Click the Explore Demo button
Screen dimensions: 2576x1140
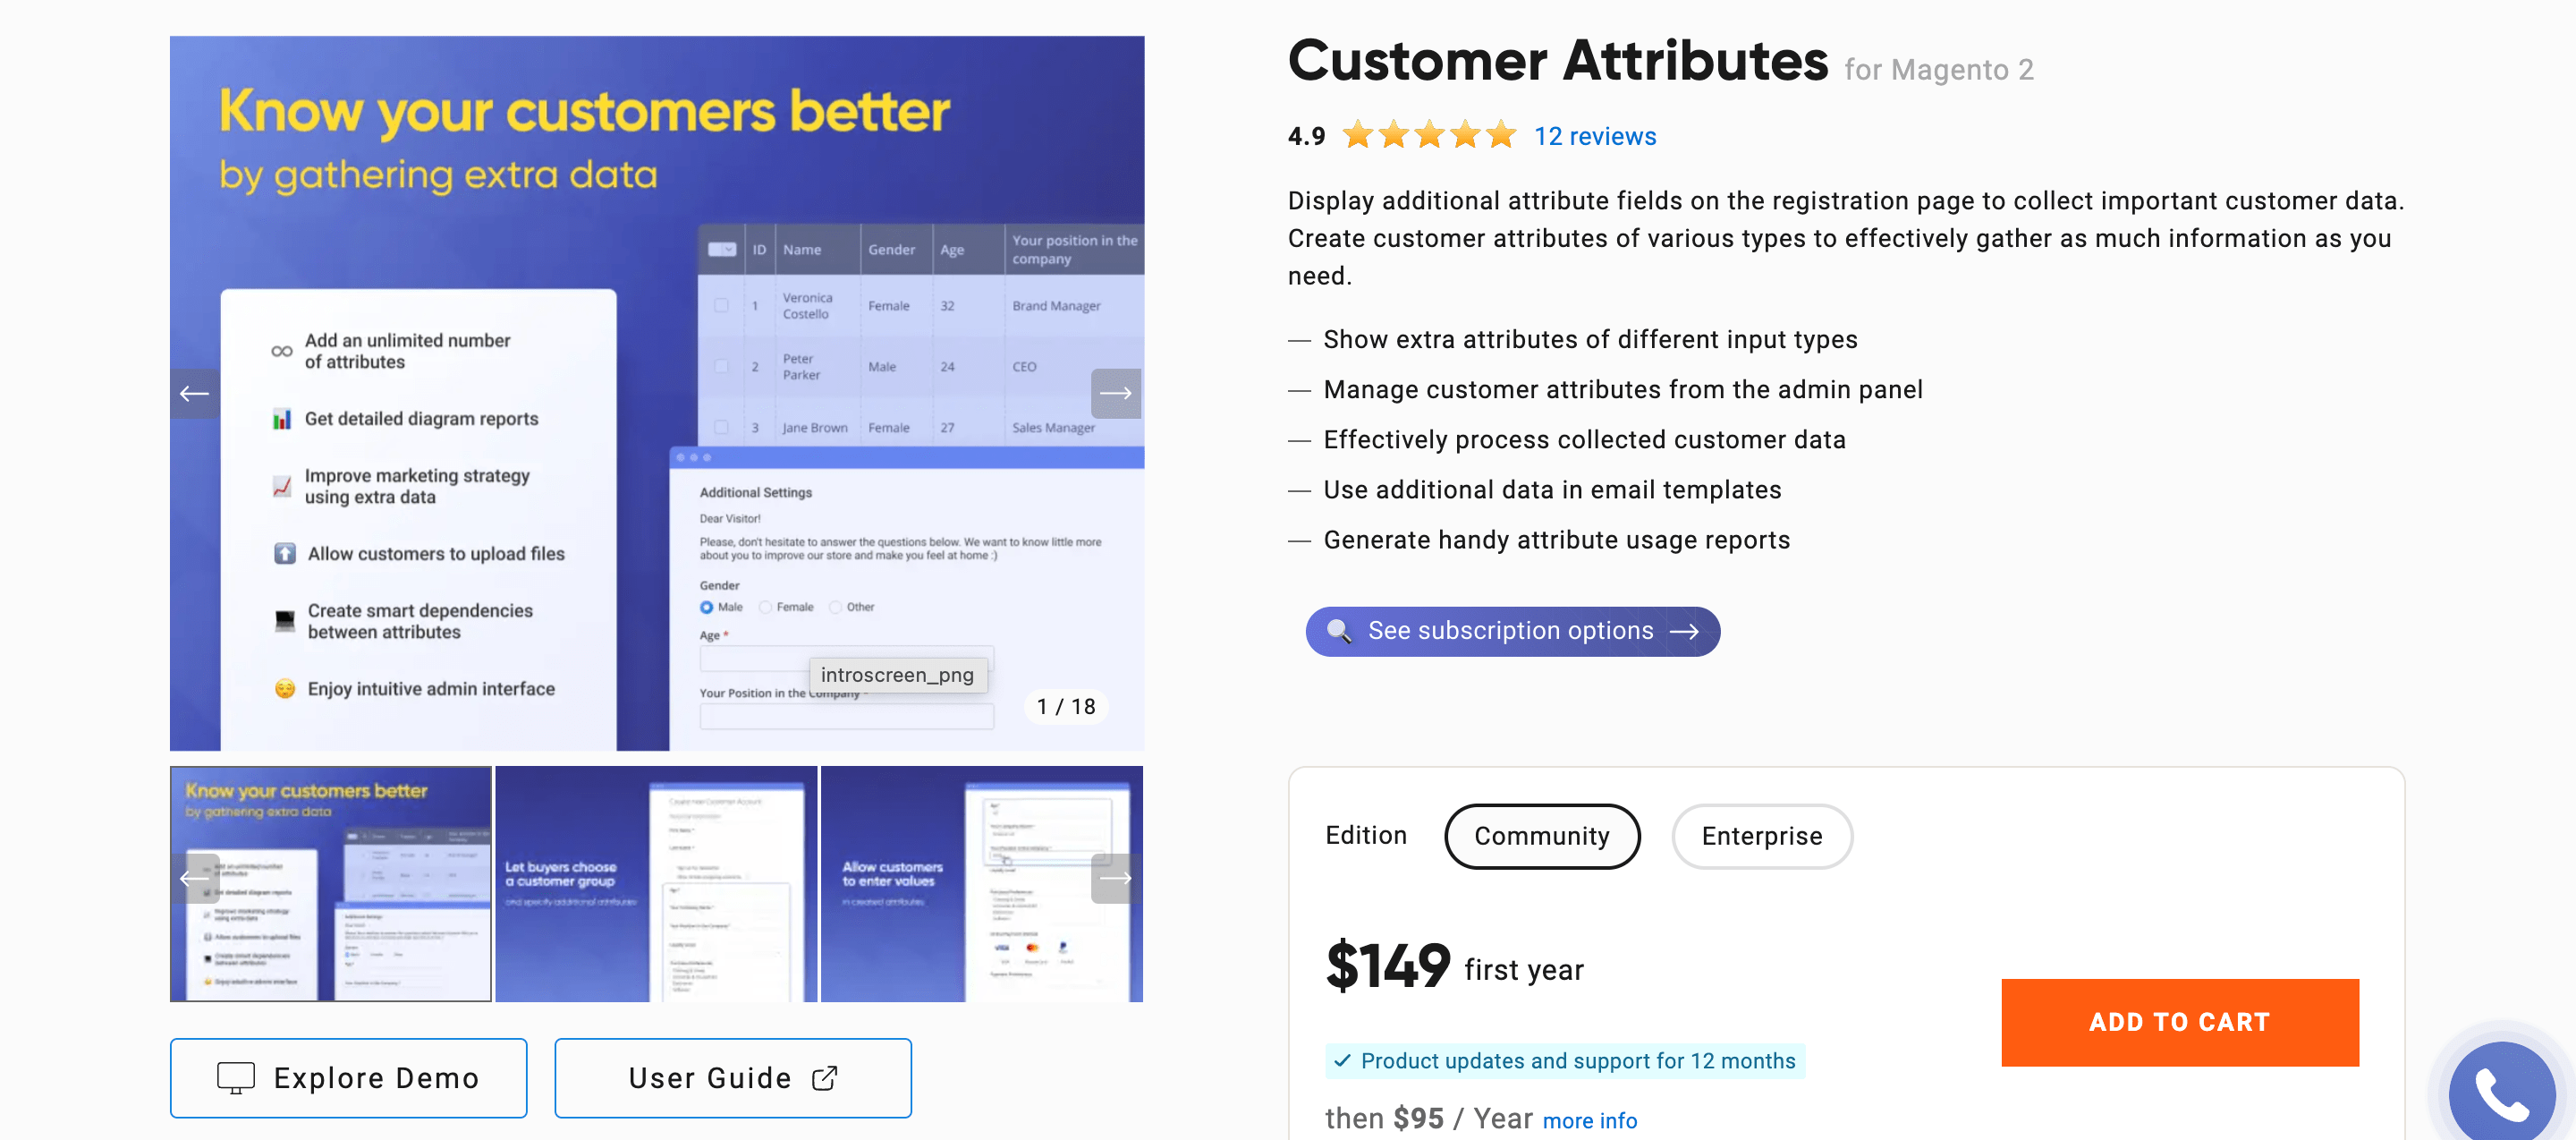point(352,1076)
